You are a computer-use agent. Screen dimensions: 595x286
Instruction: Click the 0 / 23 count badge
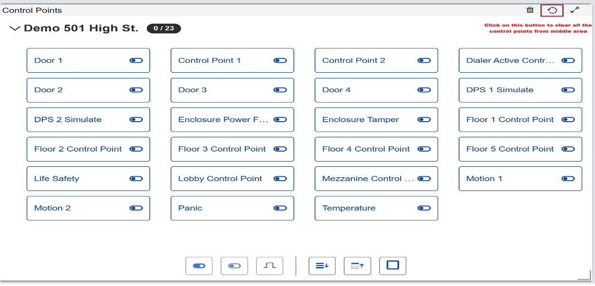[x=163, y=29]
